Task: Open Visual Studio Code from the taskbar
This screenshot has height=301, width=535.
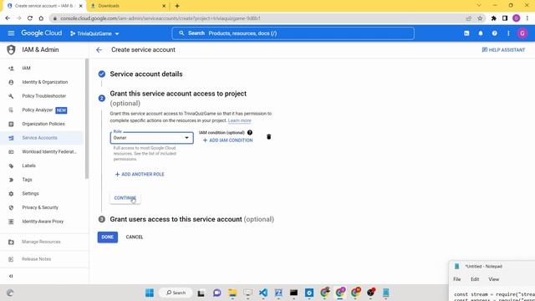Action: (263, 293)
